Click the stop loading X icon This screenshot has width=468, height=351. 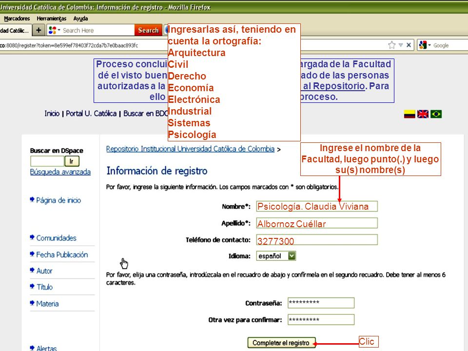pyautogui.click(x=409, y=45)
